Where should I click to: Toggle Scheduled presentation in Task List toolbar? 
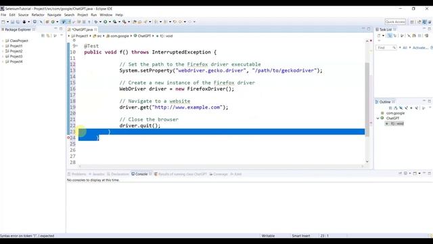[395, 36]
